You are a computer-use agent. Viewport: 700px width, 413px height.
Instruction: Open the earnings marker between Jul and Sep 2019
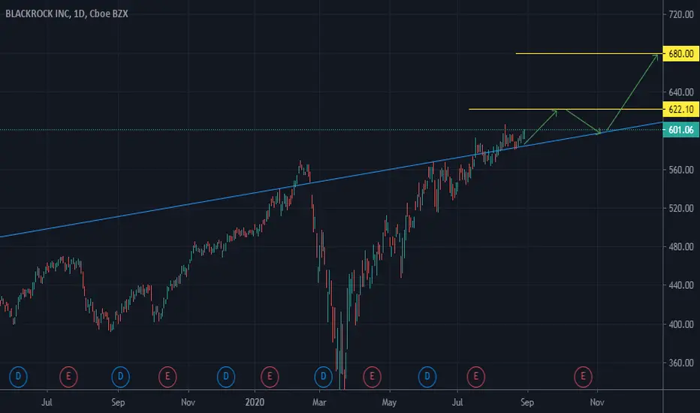(x=68, y=376)
